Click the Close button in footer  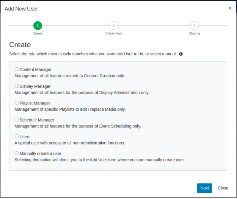point(223,188)
